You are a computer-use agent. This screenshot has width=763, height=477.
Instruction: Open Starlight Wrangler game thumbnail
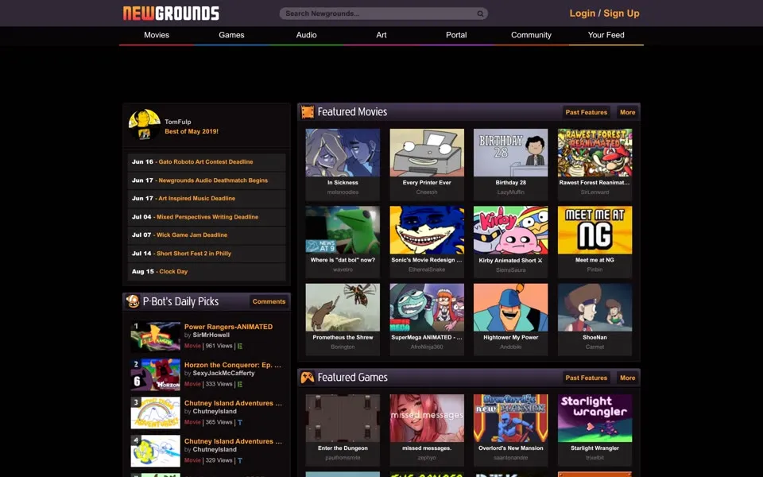coord(595,418)
